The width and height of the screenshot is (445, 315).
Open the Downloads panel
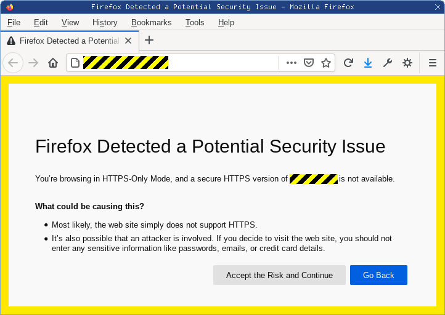[x=368, y=63]
